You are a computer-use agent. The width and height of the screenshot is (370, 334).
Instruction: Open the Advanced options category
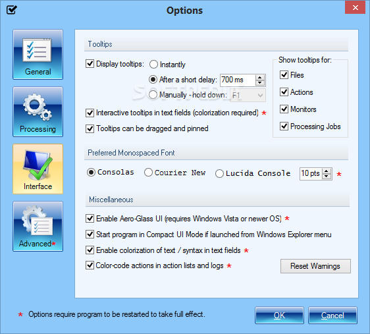click(38, 227)
